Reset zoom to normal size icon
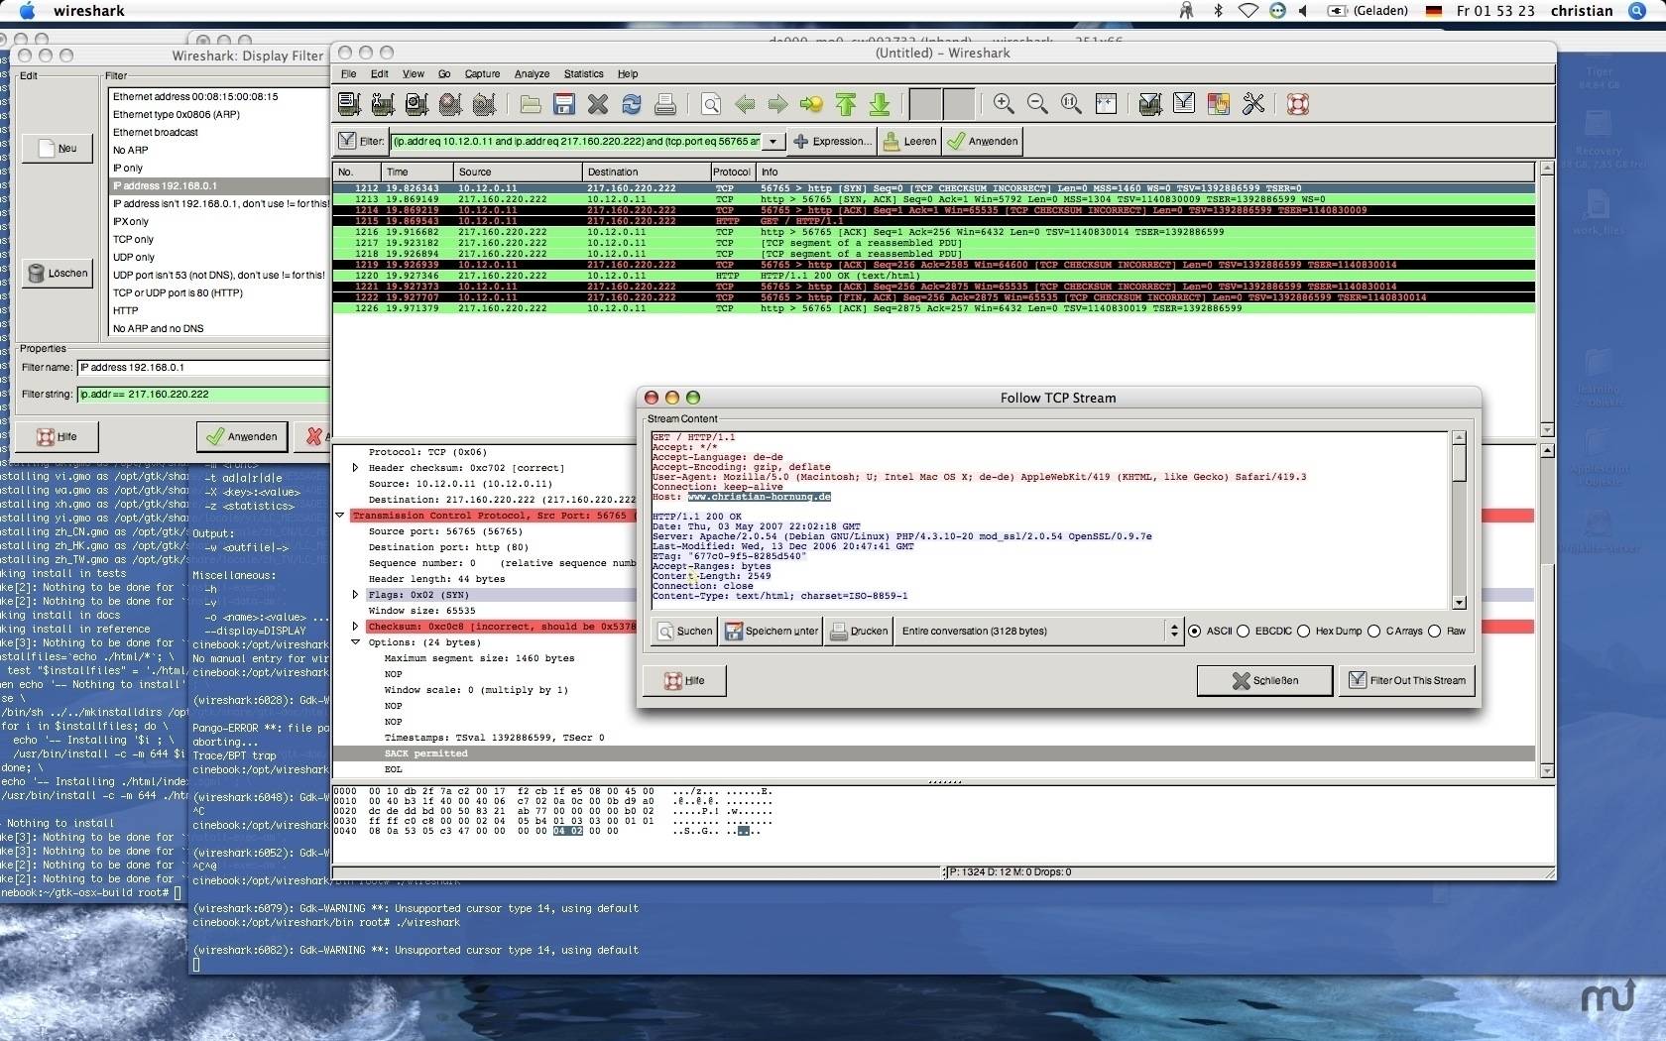Screen dimensions: 1666x1041 1071,104
